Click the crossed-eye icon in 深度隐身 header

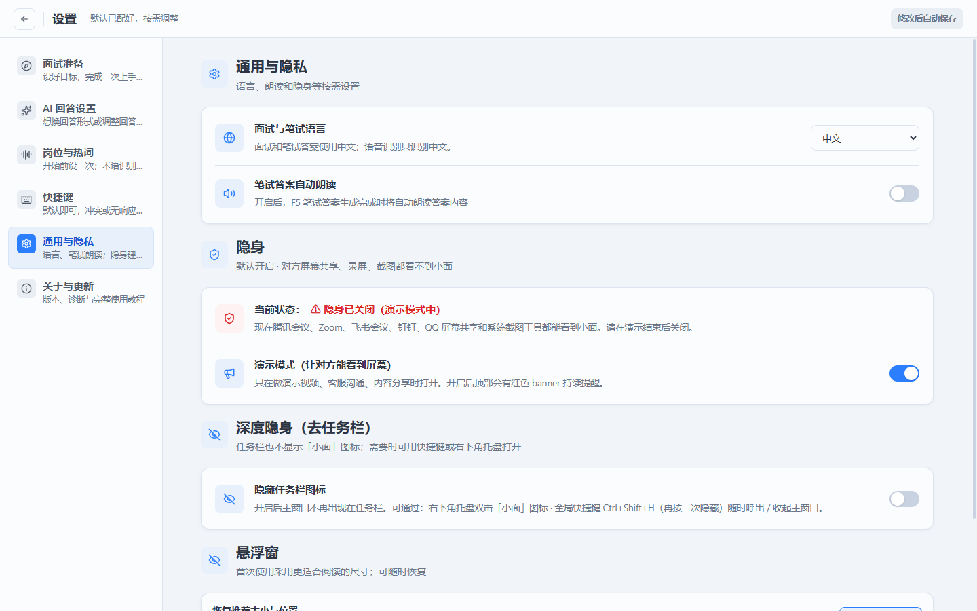pos(214,434)
